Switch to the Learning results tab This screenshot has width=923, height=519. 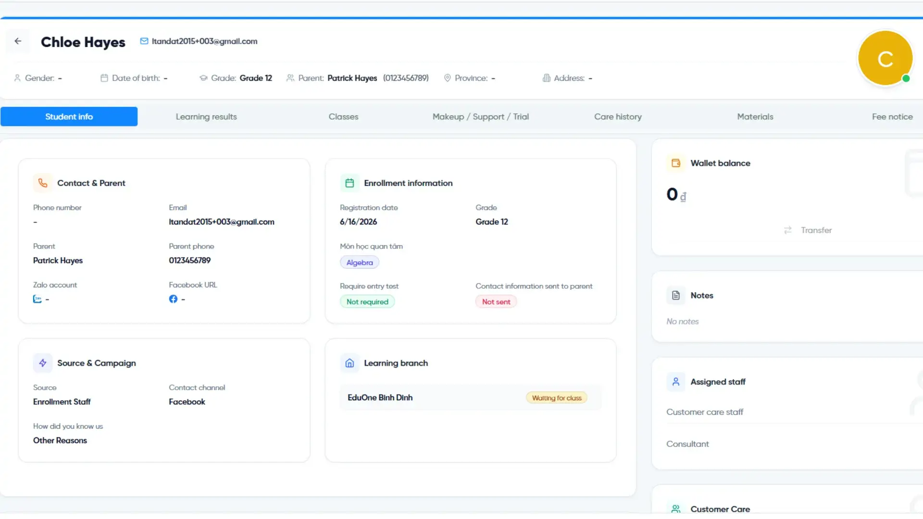pyautogui.click(x=206, y=117)
